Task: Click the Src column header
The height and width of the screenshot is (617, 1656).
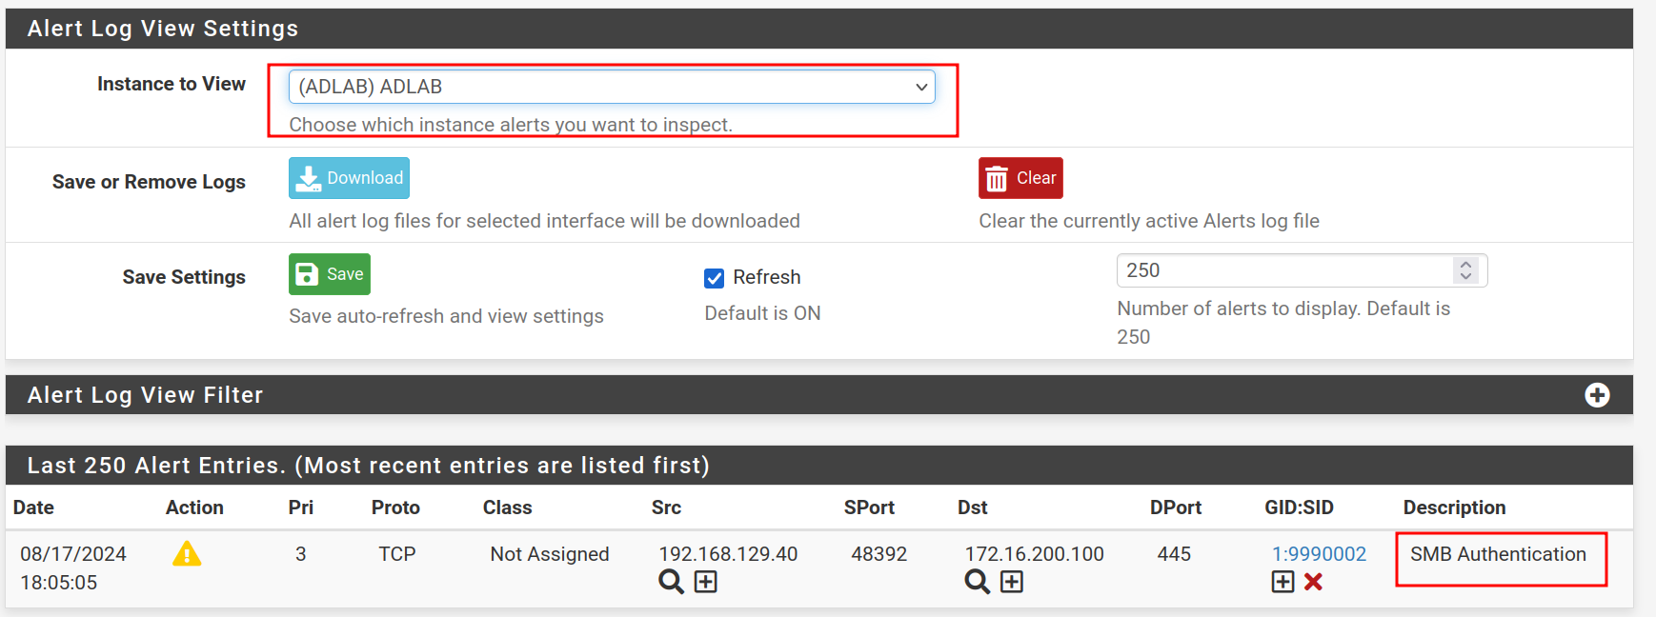Action: pos(666,508)
